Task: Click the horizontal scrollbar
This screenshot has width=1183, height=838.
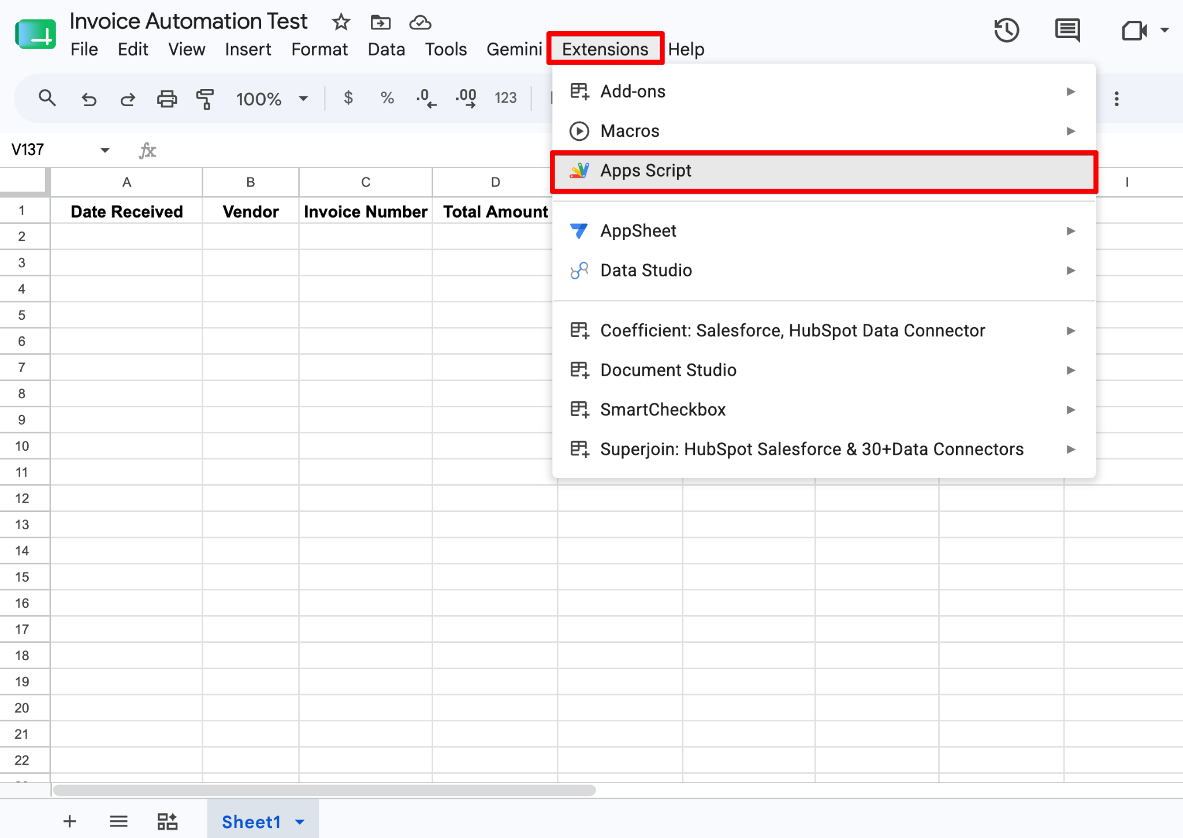Action: coord(324,790)
